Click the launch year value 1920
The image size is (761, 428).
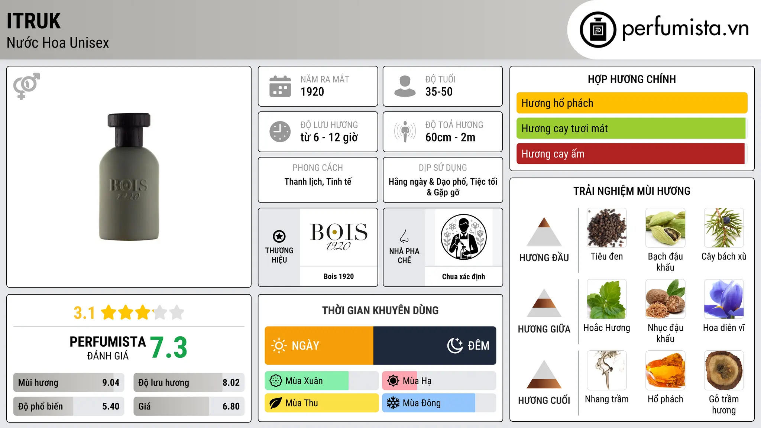pyautogui.click(x=312, y=92)
